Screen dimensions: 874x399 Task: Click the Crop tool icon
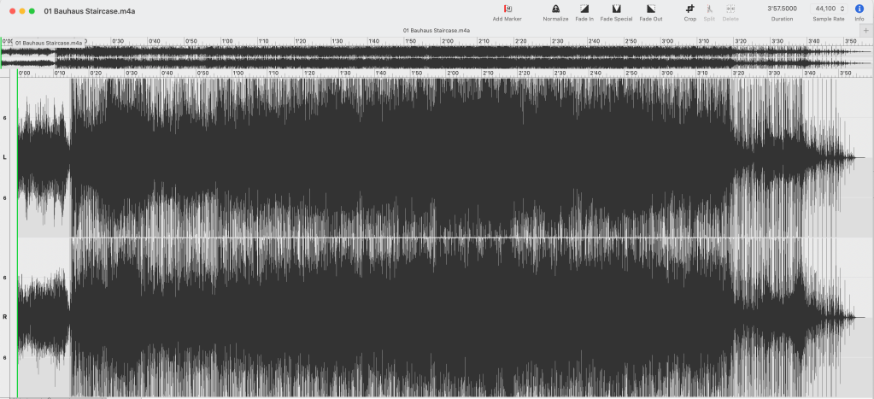tap(689, 9)
